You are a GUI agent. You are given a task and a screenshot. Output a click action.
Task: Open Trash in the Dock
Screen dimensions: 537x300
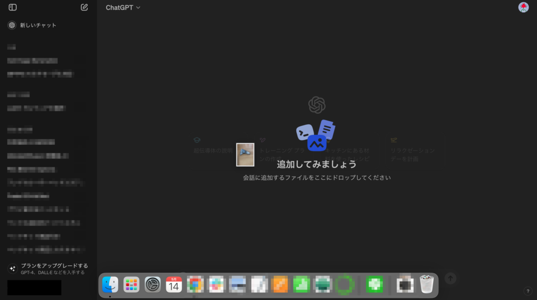[x=427, y=284]
